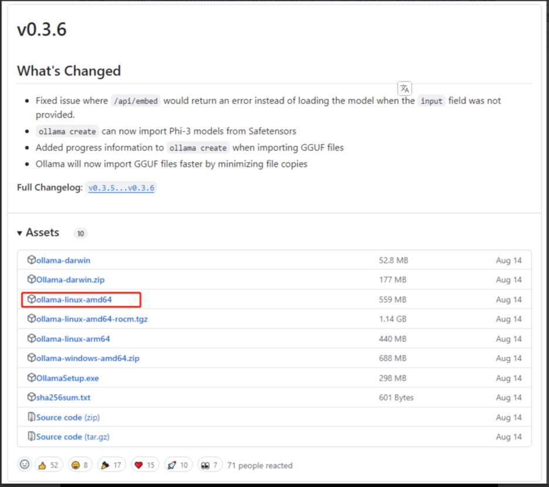Click the 601 Bytes size value
Viewport: 549px width, 487px height.
(x=396, y=398)
